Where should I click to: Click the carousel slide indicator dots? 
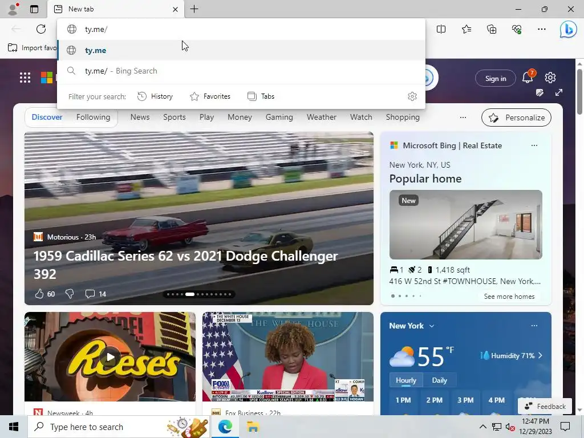[199, 294]
